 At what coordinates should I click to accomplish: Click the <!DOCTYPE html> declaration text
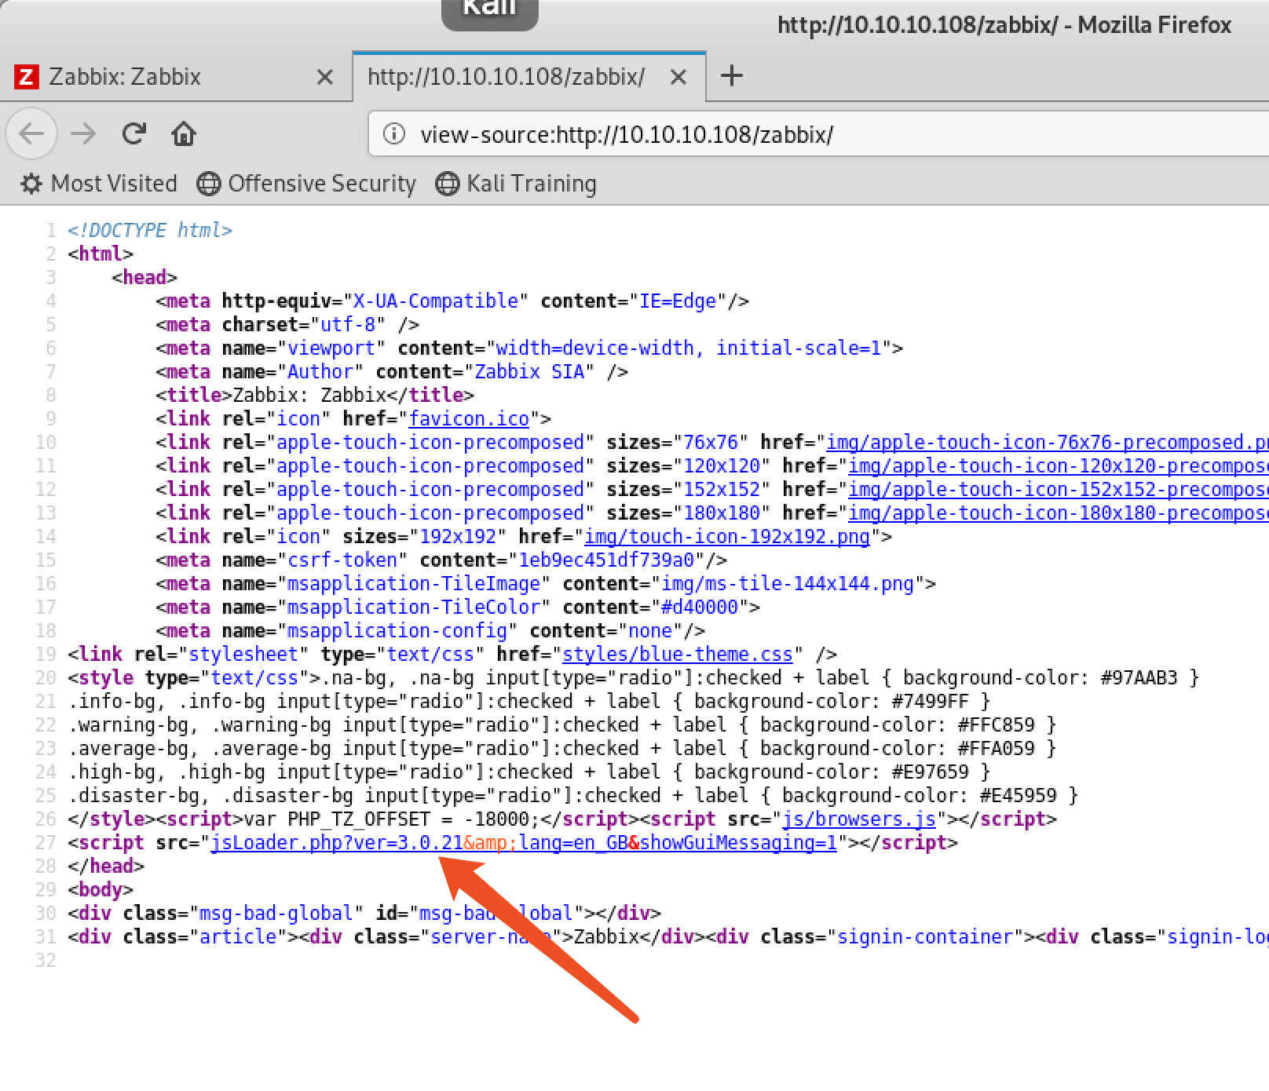click(x=150, y=230)
